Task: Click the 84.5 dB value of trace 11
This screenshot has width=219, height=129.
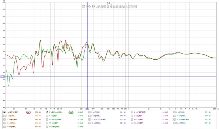Action: click(x=38, y=120)
